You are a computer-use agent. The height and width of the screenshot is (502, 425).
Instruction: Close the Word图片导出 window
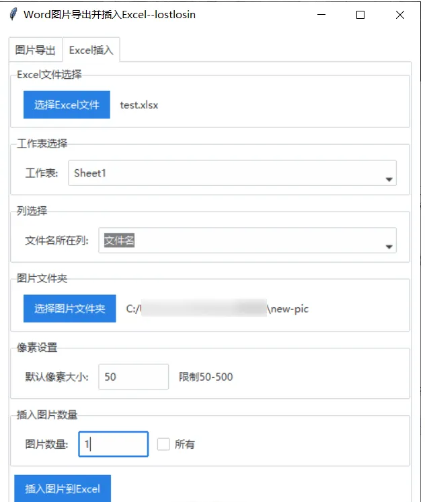click(x=399, y=15)
